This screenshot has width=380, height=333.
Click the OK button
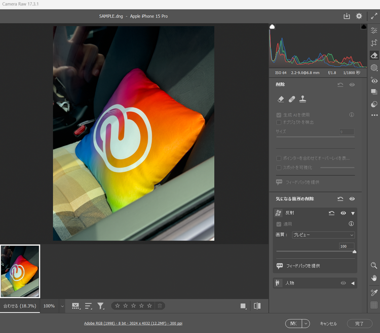click(x=293, y=323)
